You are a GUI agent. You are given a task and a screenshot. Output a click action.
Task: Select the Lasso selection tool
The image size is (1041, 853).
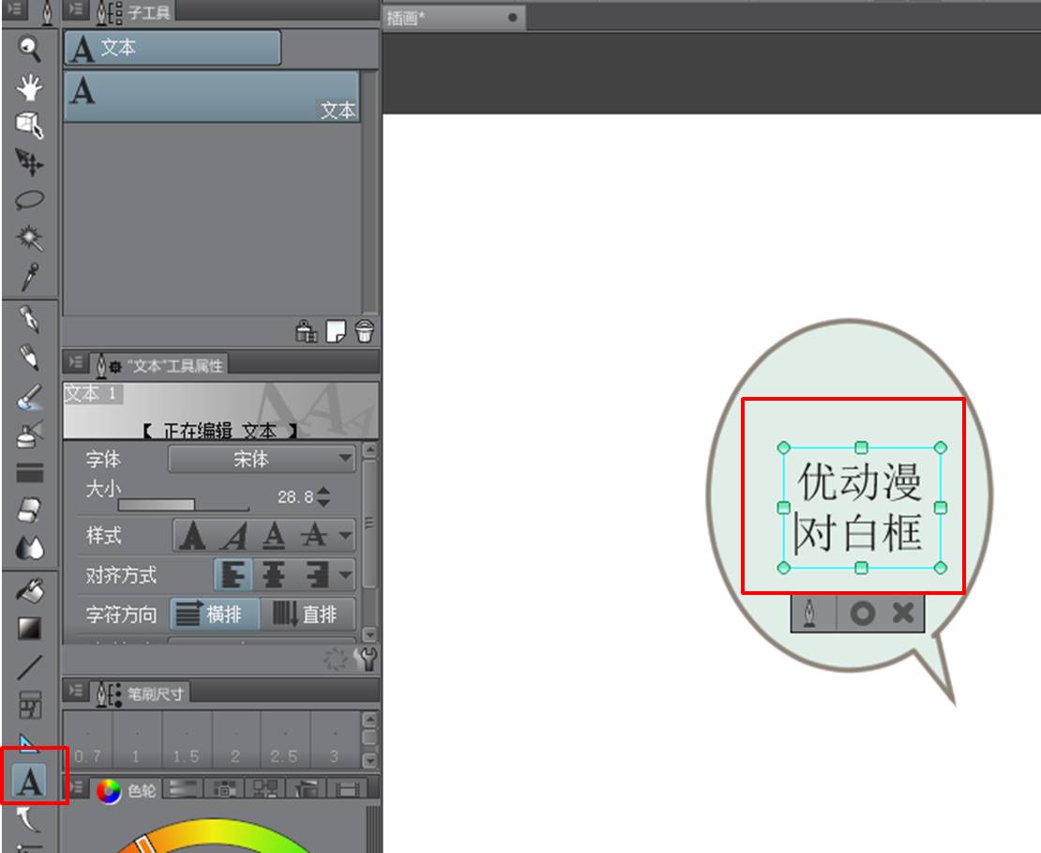(x=30, y=200)
